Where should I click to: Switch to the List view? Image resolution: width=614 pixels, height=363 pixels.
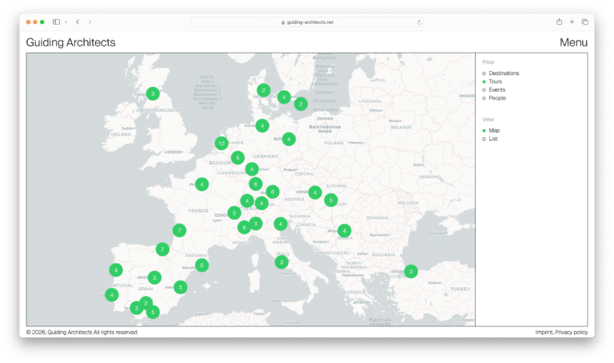[493, 139]
